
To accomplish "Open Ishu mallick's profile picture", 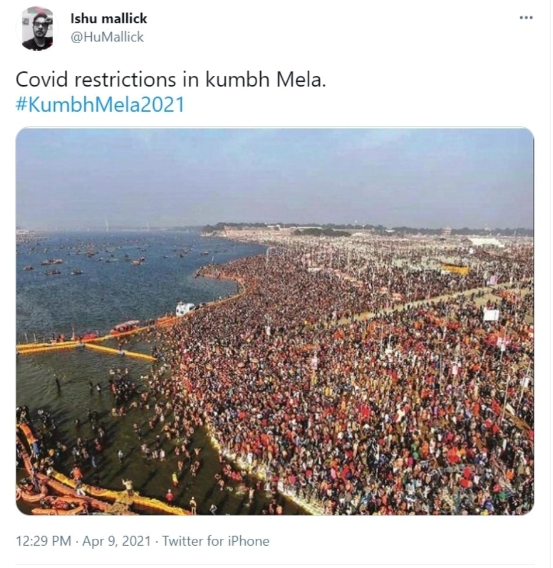I will tap(37, 28).
